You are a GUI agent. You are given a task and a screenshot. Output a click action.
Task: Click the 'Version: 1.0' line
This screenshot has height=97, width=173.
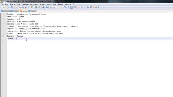(13, 19)
